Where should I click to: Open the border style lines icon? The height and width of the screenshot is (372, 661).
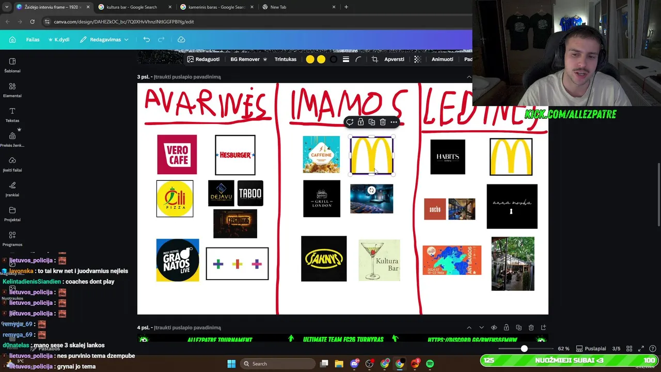click(346, 59)
